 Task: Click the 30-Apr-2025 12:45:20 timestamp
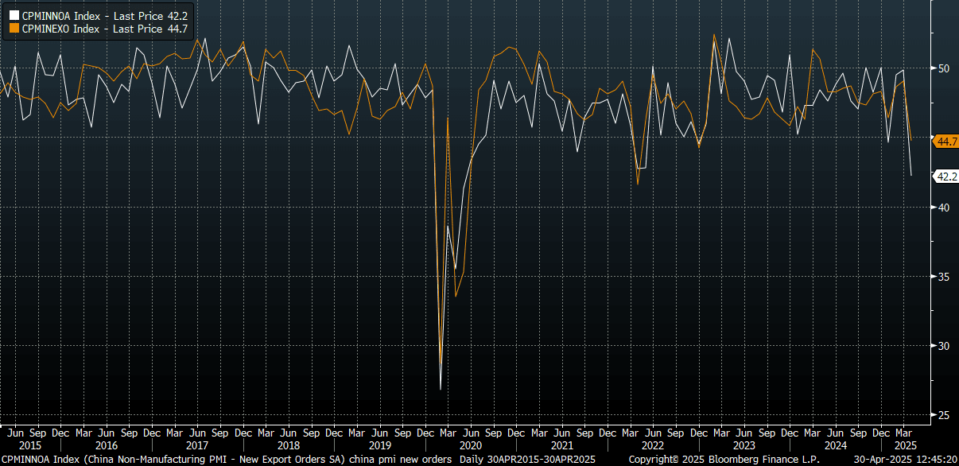905,460
